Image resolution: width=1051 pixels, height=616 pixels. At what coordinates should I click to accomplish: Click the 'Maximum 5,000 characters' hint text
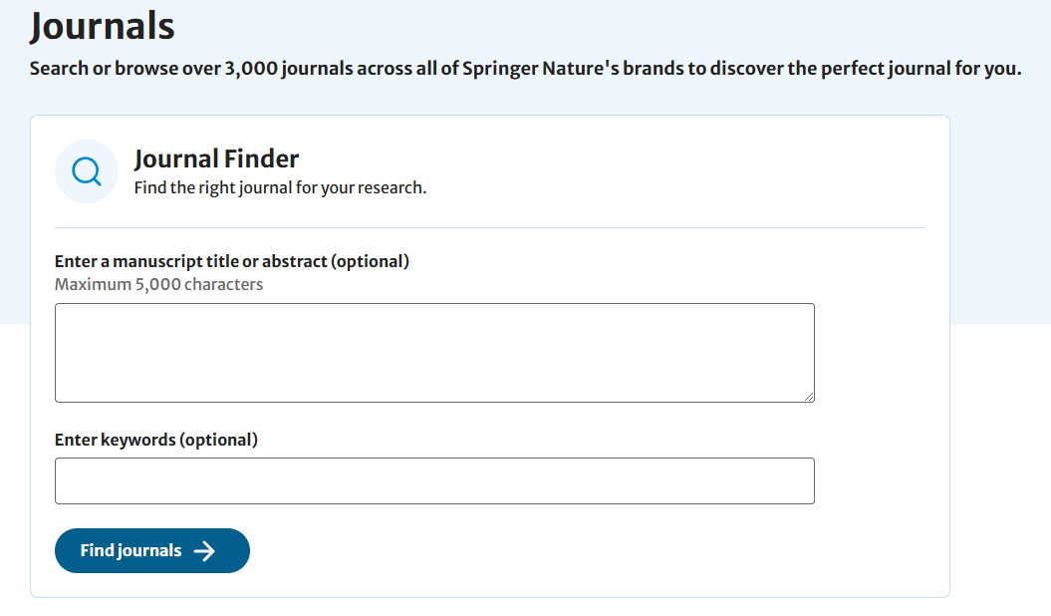coord(158,284)
